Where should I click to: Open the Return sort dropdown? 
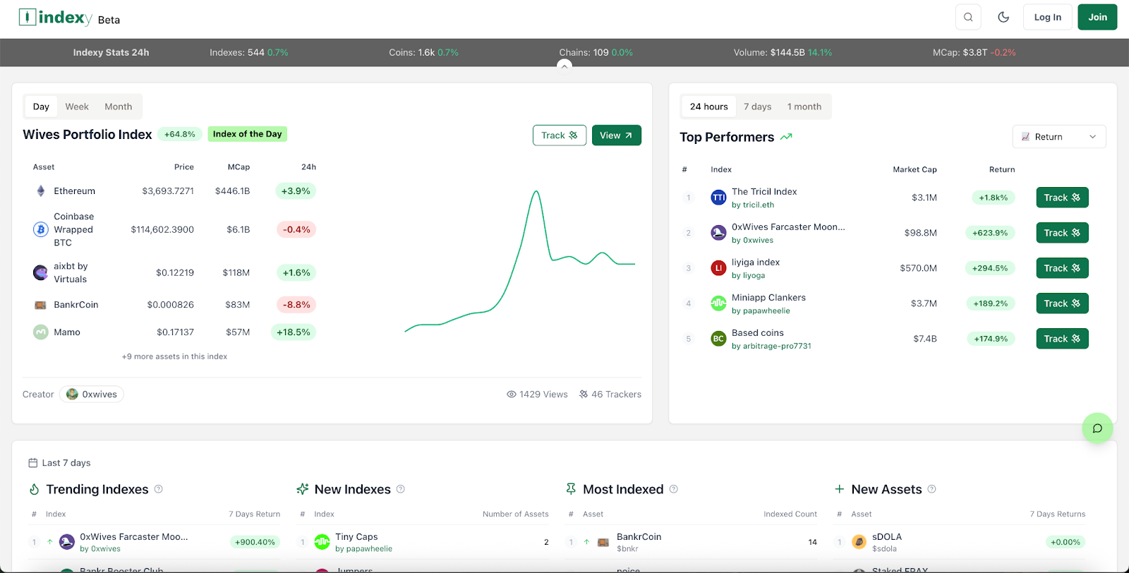pyautogui.click(x=1059, y=137)
